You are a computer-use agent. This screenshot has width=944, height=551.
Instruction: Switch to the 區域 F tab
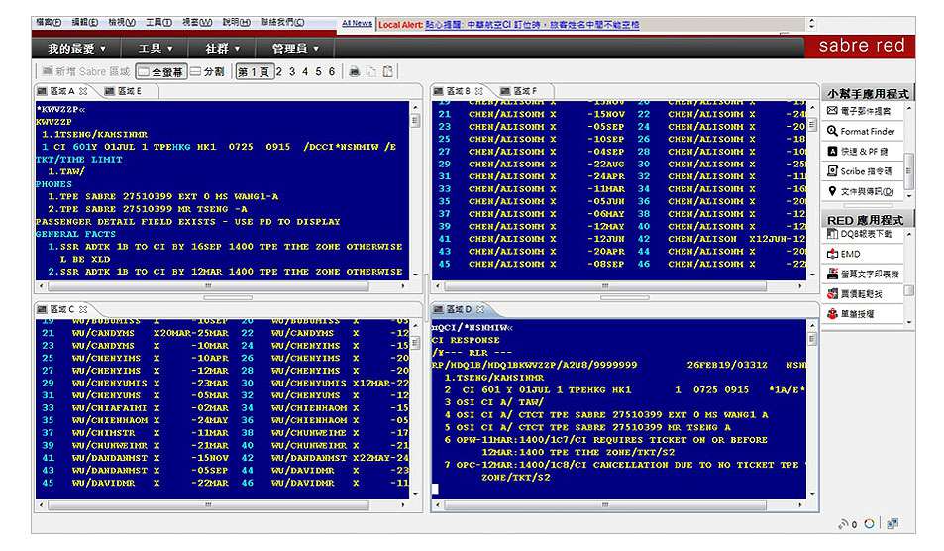click(x=519, y=91)
